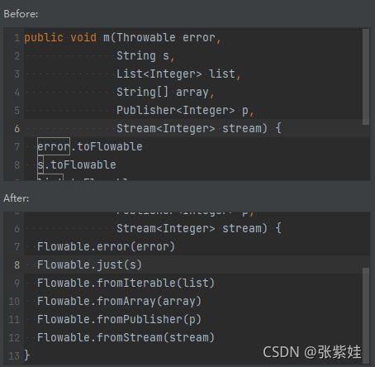Click the After panel vertical scrollbar
Screen dimensions: 375x367
tap(366, 315)
